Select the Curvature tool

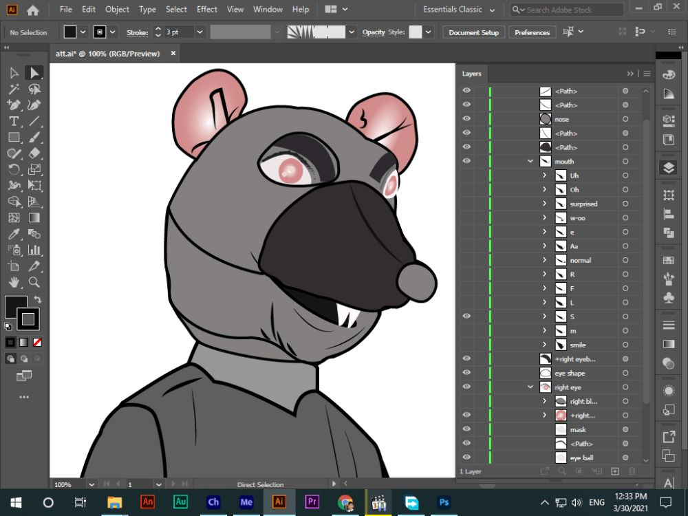(x=34, y=105)
